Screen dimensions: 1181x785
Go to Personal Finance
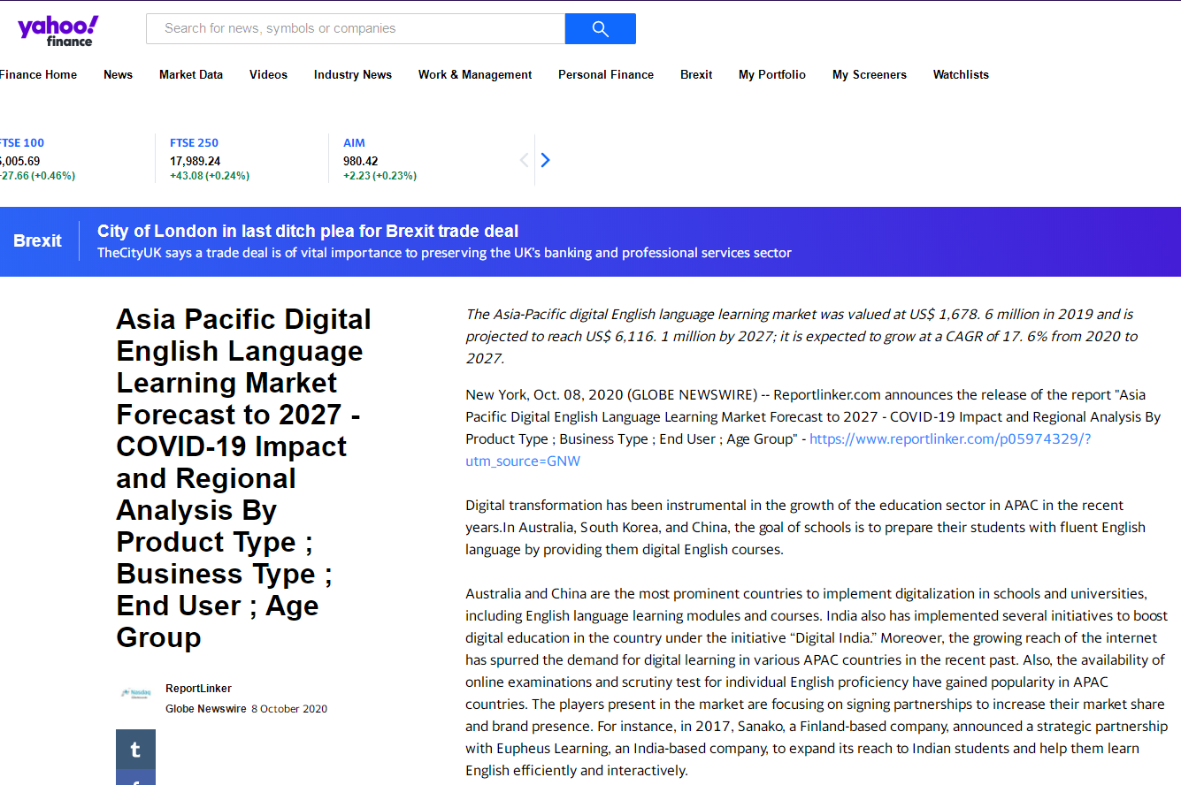(x=606, y=75)
